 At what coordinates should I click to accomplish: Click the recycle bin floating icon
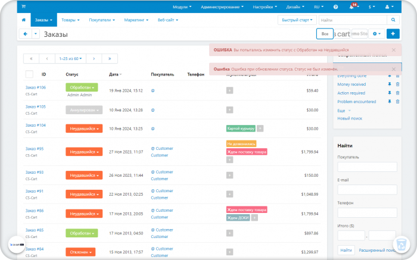402,245
